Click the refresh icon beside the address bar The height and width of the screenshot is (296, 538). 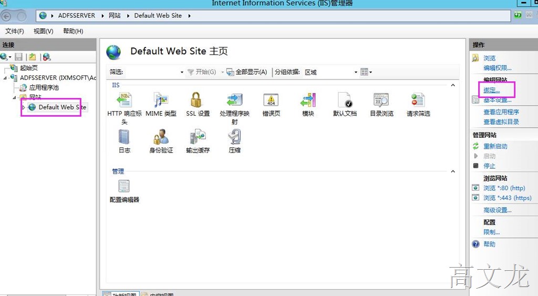point(518,15)
